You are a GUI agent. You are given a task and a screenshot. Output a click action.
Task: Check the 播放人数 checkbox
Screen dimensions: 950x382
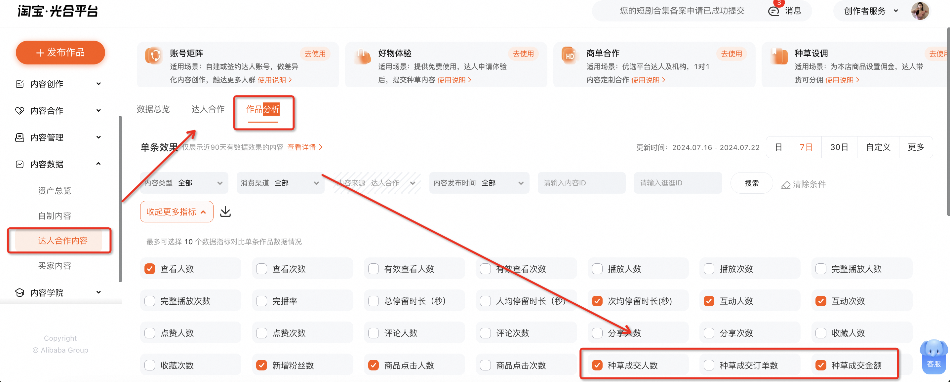pos(597,269)
